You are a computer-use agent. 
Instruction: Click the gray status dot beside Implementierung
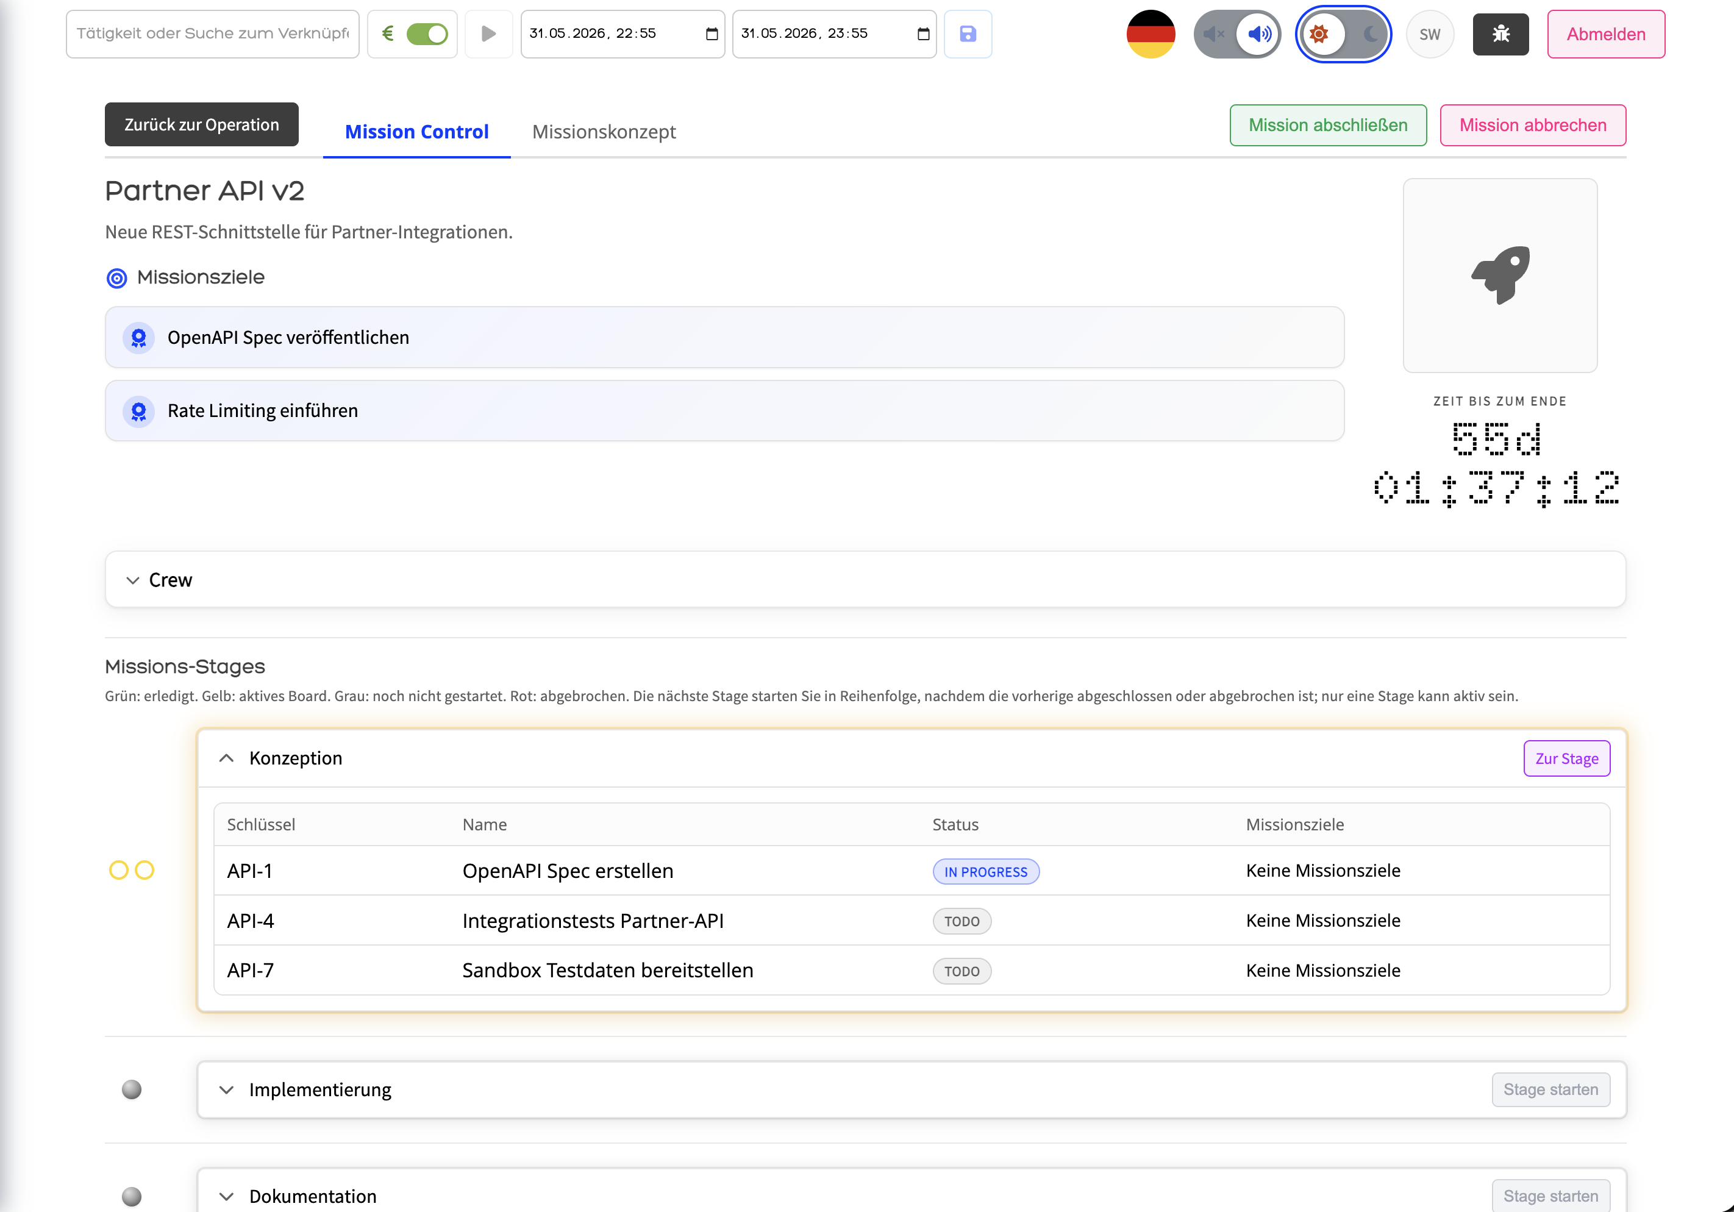132,1089
